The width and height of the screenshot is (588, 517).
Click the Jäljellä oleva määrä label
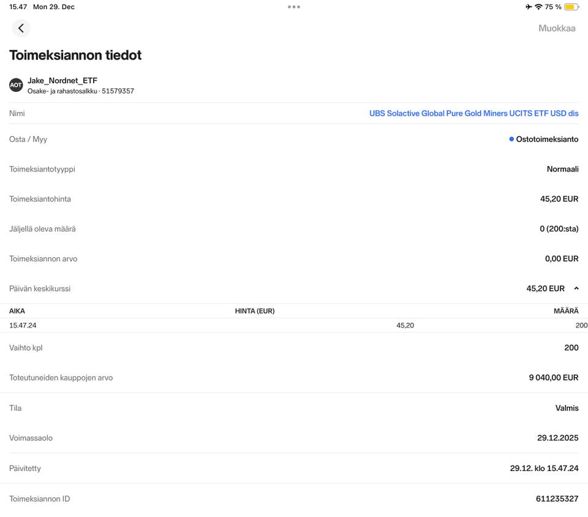(42, 228)
